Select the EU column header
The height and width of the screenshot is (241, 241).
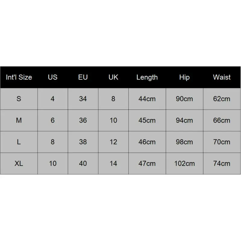[83, 77]
